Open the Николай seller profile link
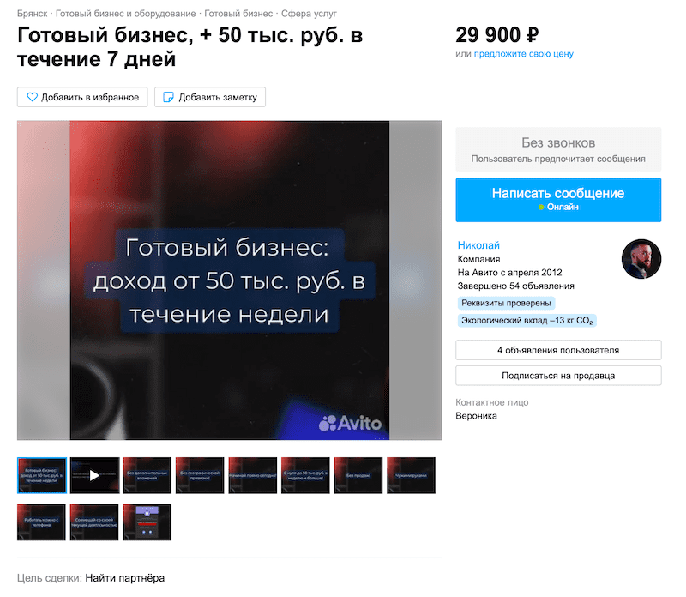Viewport: 686px width, 597px height. click(x=478, y=245)
